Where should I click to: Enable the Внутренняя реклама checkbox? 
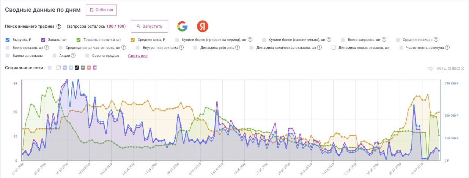pyautogui.click(x=138, y=48)
